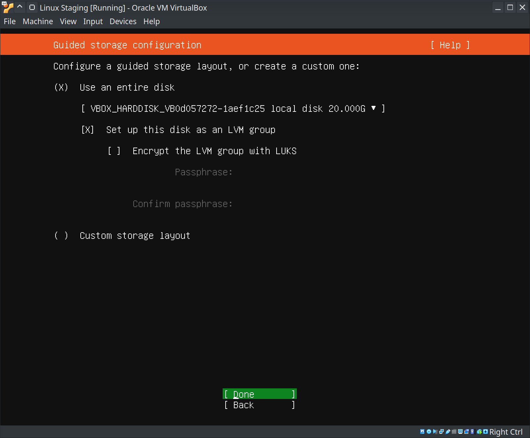Screen dimensions: 530x438
Task: Open installer Help in orange header
Action: [450, 45]
